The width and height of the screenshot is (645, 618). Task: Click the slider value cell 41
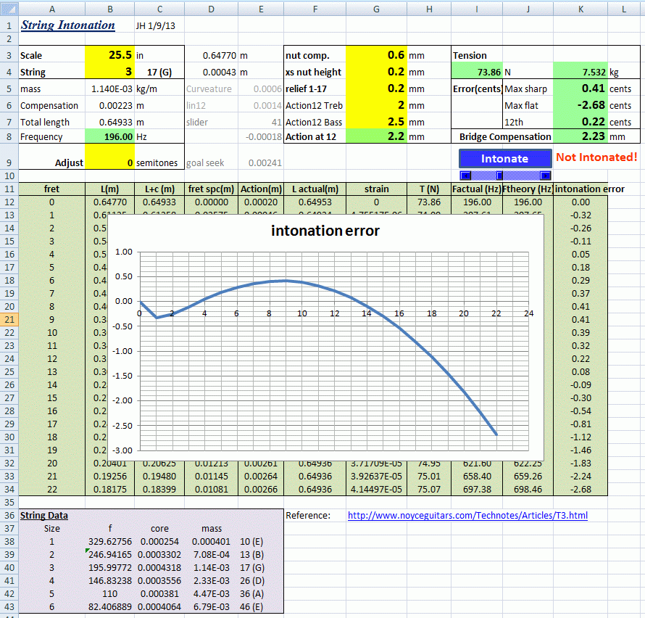(261, 122)
